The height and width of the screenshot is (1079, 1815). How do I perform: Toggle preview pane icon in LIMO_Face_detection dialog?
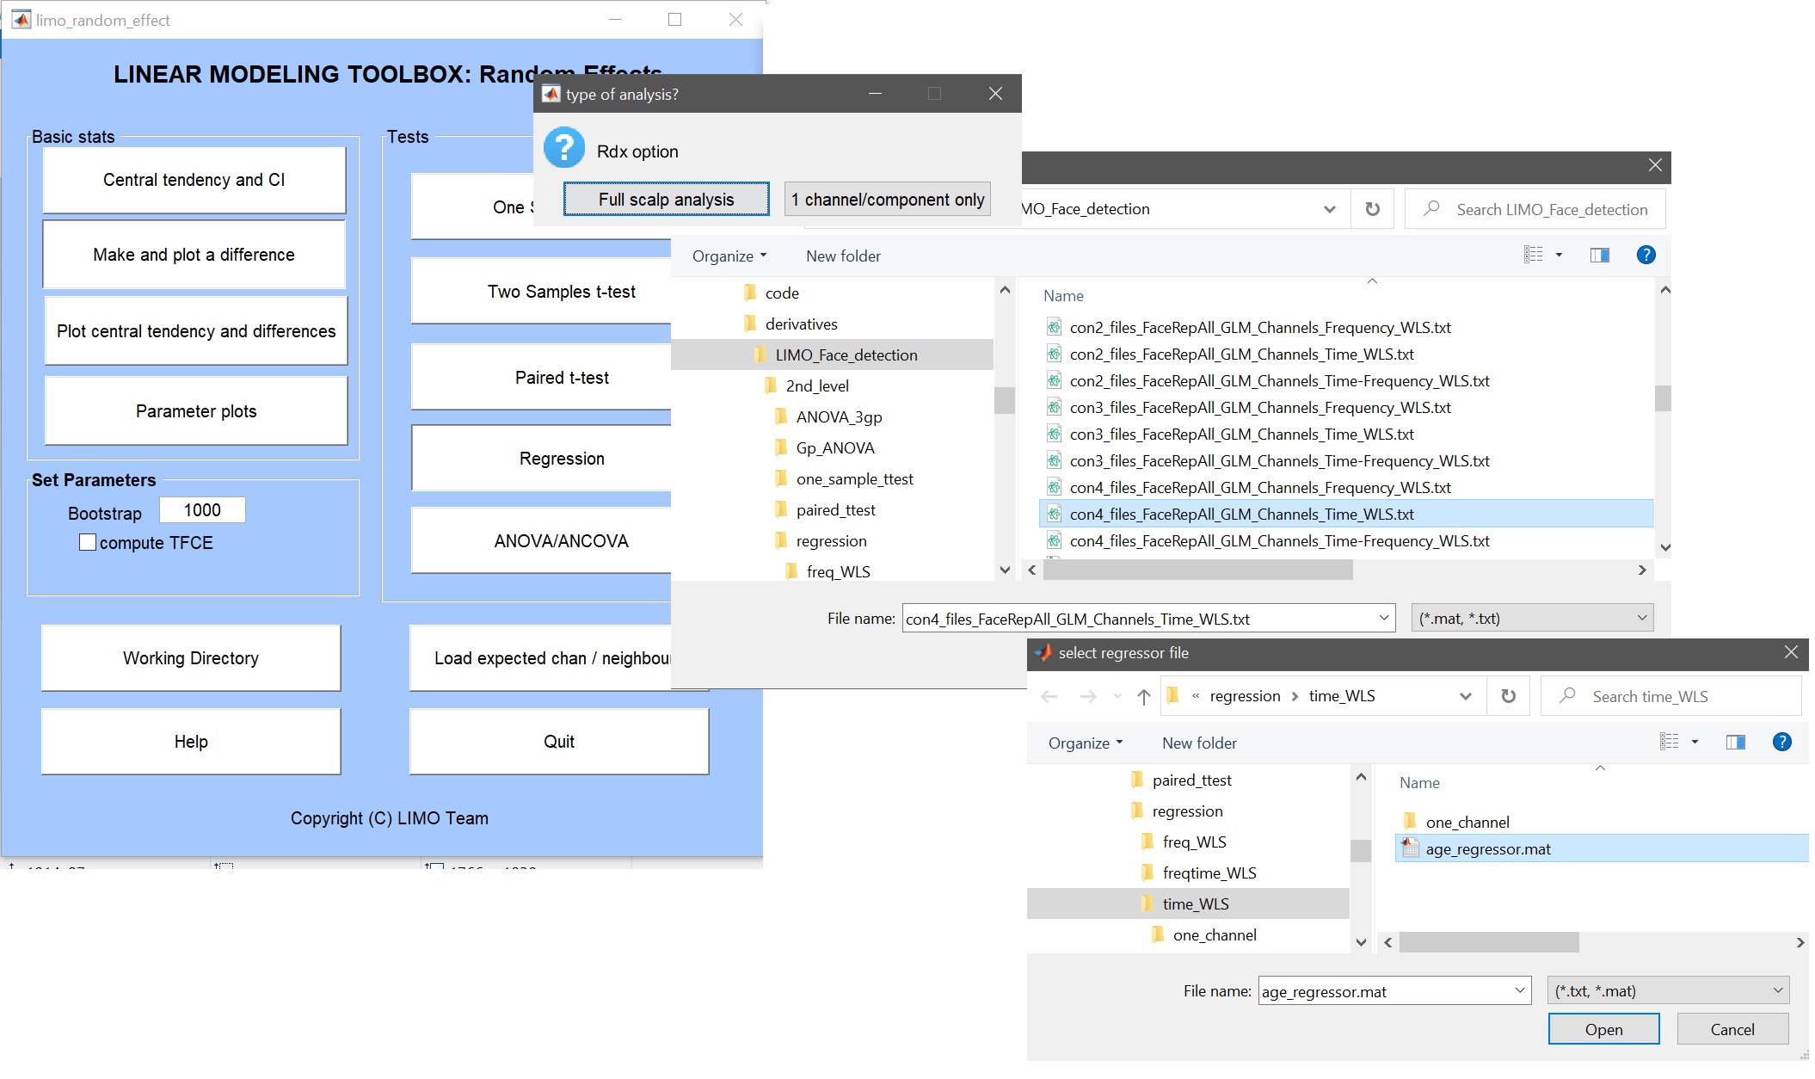pyautogui.click(x=1599, y=255)
